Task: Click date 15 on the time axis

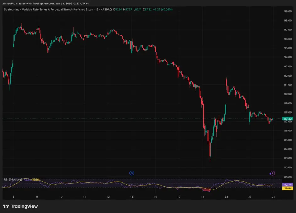Action: pyautogui.click(x=132, y=197)
